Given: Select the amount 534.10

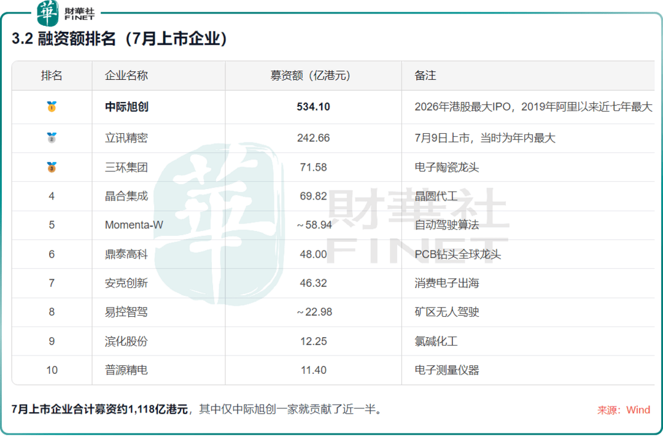Looking at the screenshot, I should [313, 107].
